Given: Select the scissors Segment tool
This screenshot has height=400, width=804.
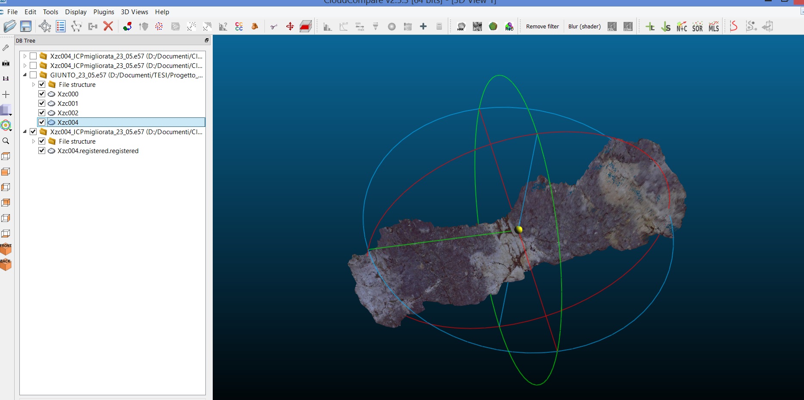Looking at the screenshot, I should point(274,27).
